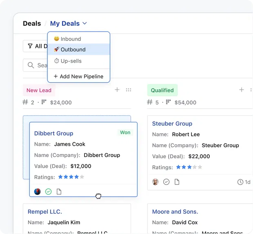253x234 pixels.
Task: Click the New Lead $24,000 total value
Action: [x=61, y=103]
